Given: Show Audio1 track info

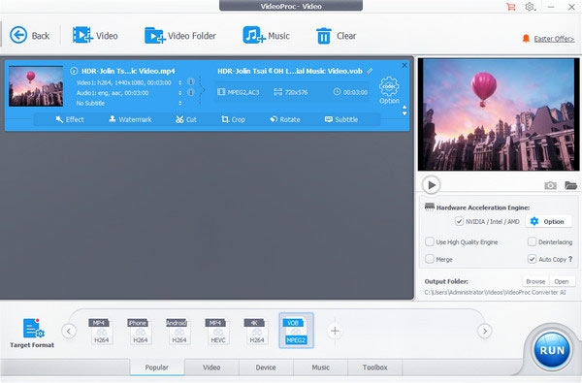Looking at the screenshot, I should (x=191, y=92).
